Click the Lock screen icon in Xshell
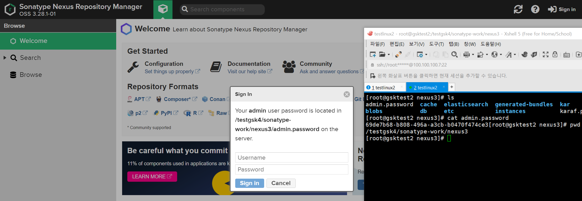582x201 pixels. coord(555,54)
